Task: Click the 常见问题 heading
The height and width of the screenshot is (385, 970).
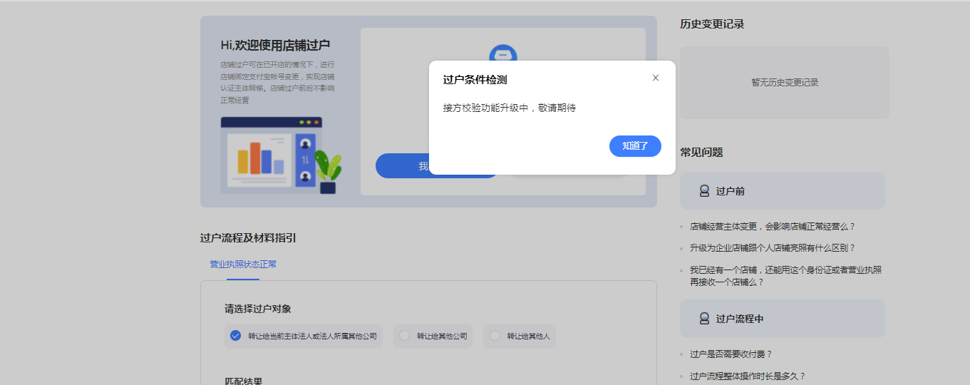Action: pyautogui.click(x=701, y=153)
